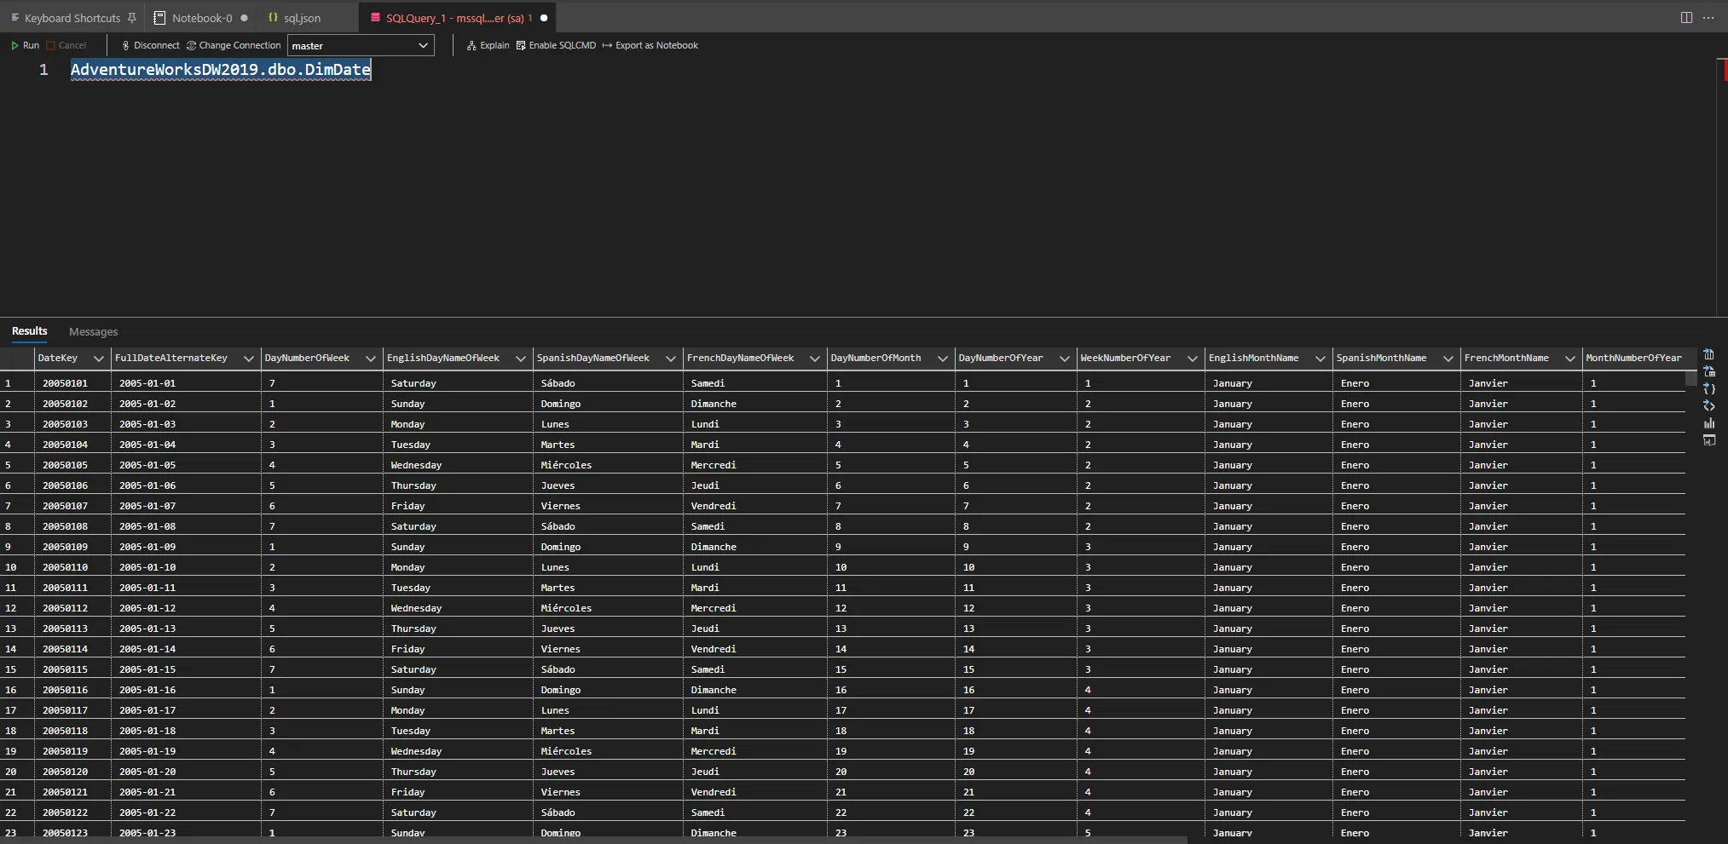
Task: Open the results Chart viewer icon
Action: coord(1708,422)
